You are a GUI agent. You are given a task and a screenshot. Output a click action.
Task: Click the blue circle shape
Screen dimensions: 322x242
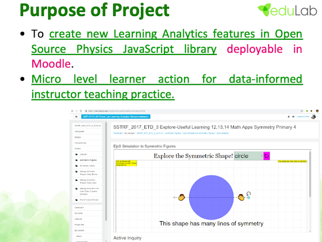[211, 198]
